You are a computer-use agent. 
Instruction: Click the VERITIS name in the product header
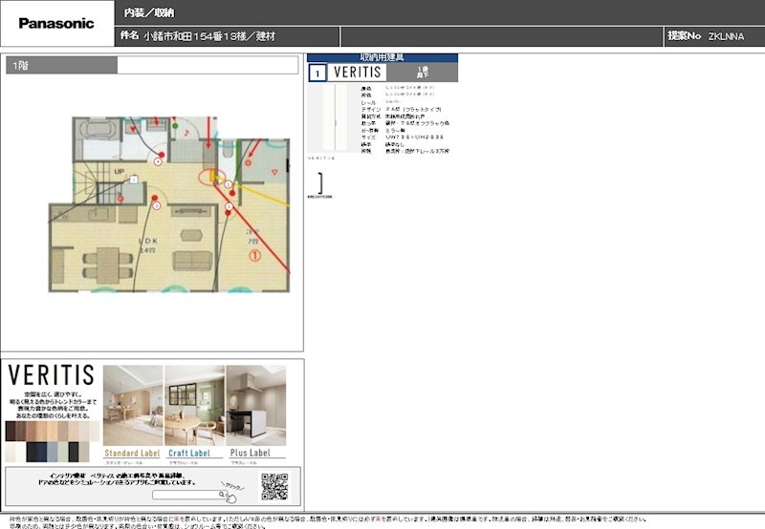click(x=357, y=73)
